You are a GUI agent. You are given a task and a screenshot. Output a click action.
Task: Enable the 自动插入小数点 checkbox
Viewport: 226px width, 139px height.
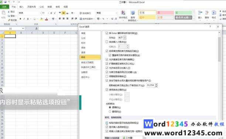click(x=107, y=42)
